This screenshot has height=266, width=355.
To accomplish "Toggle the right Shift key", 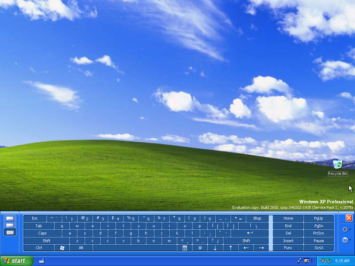I will tap(246, 241).
